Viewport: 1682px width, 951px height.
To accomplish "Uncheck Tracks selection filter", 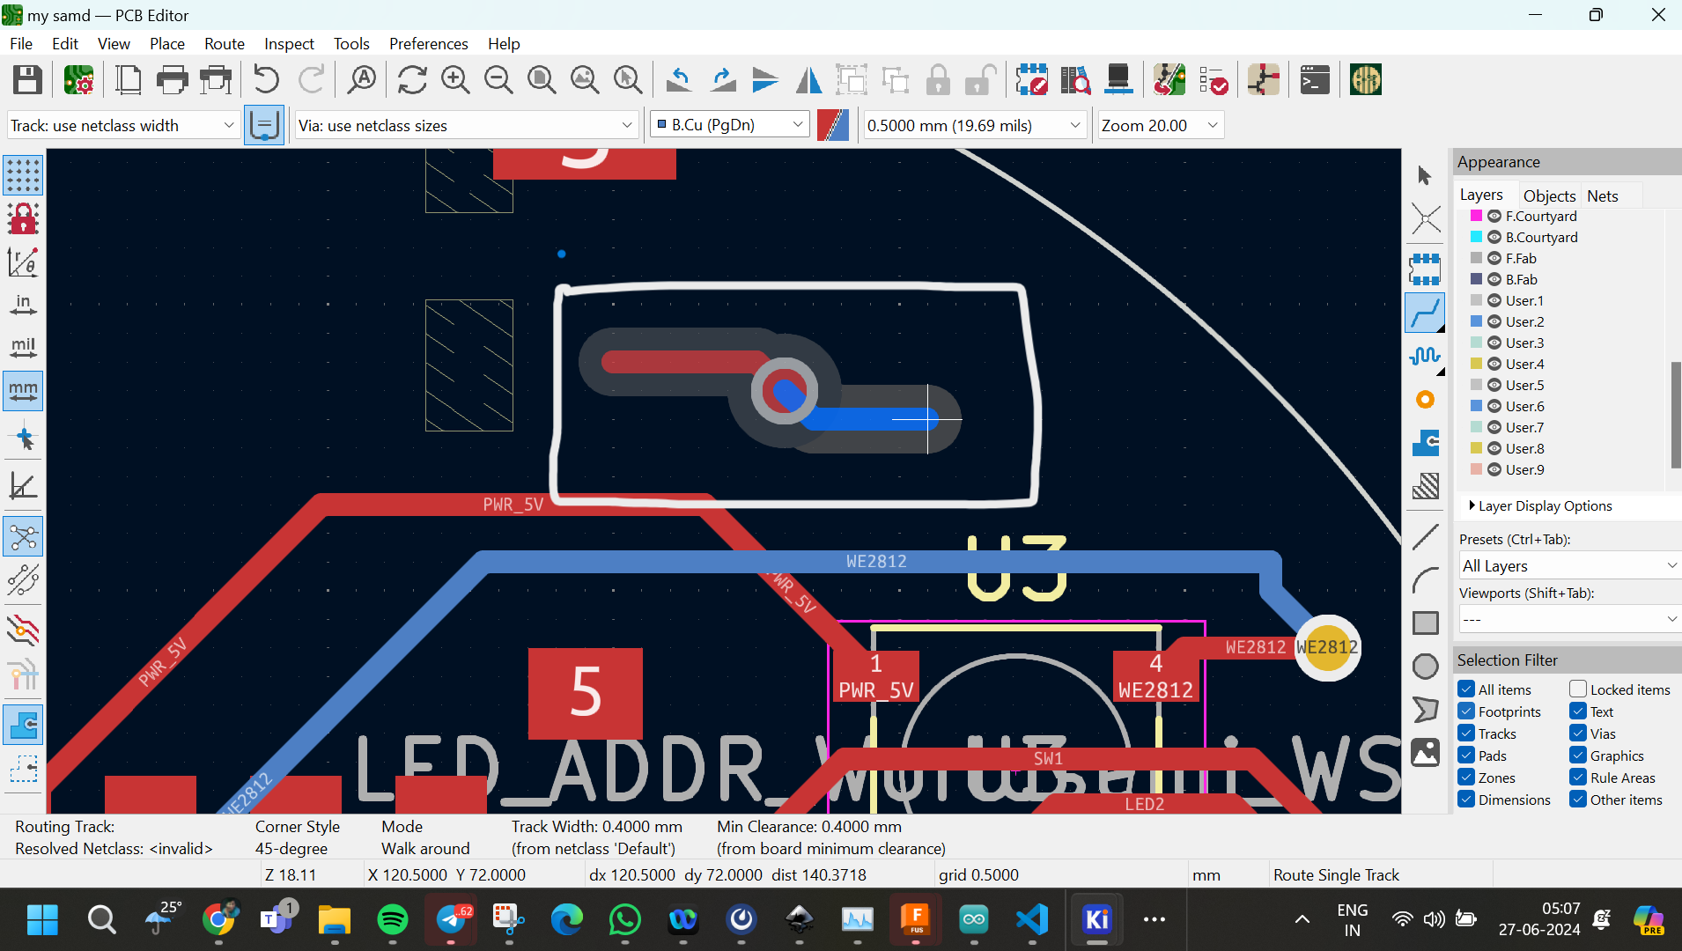I will pyautogui.click(x=1466, y=734).
